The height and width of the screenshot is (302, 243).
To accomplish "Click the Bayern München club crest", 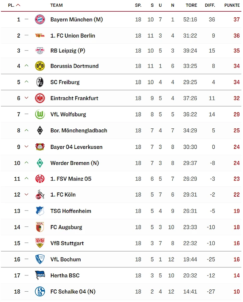I will [x=40, y=19].
